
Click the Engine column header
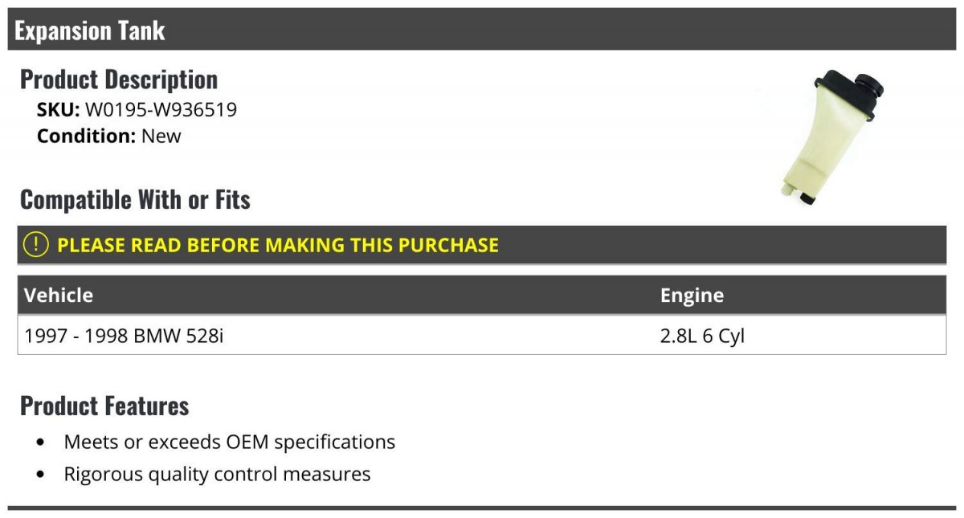(x=692, y=295)
